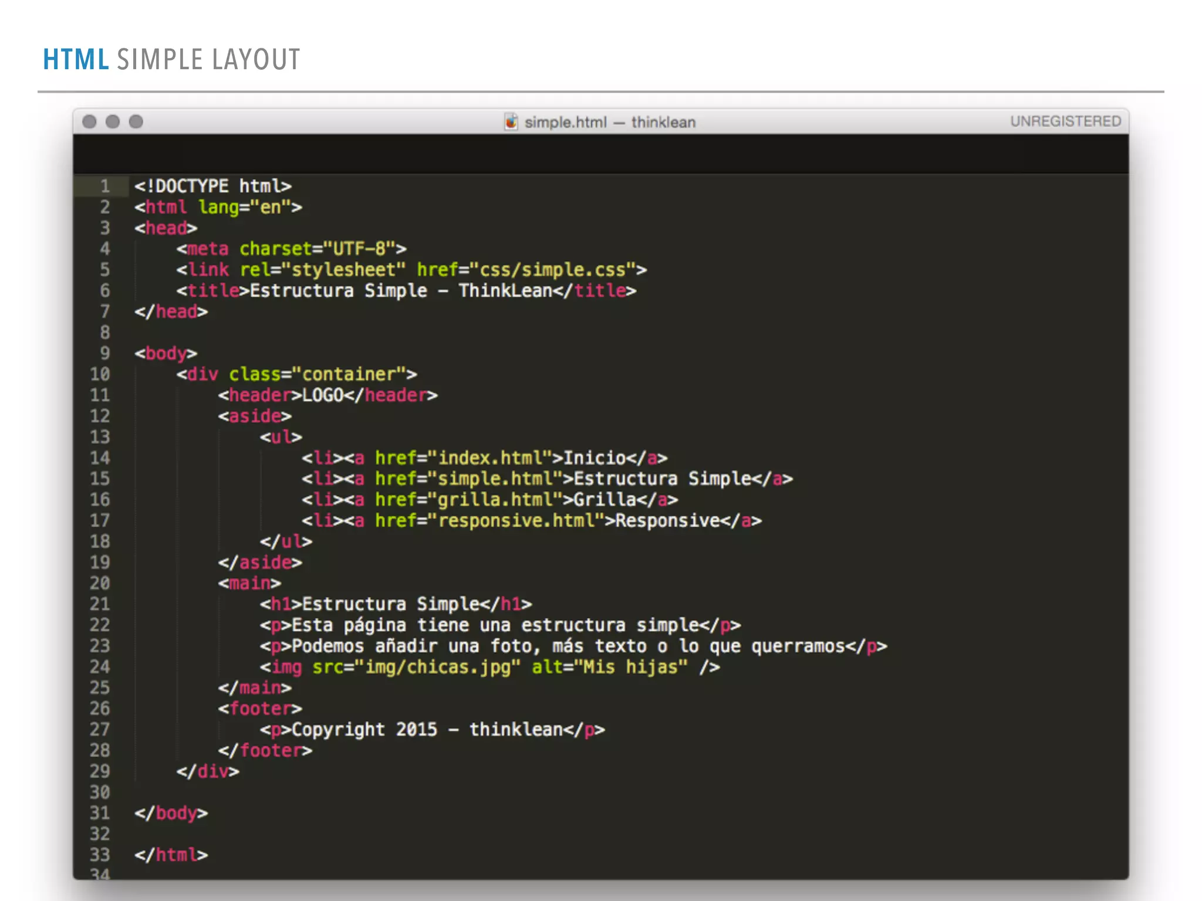Screen dimensions: 1202x901
Task: Click the closing </head> tag
Action: pyautogui.click(x=171, y=311)
